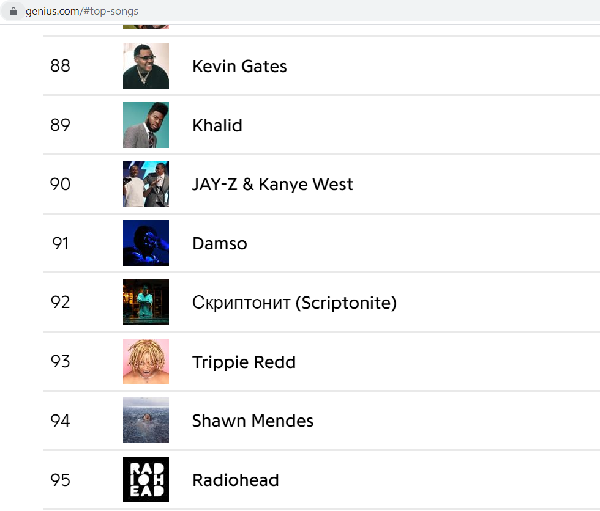The height and width of the screenshot is (511, 600).
Task: Open the Damso artist link
Action: click(x=220, y=243)
